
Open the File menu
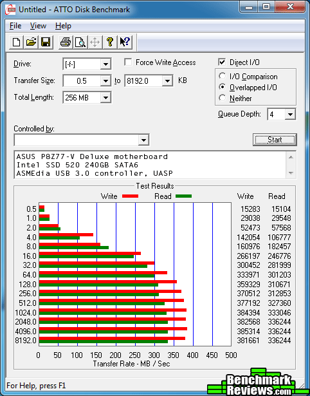tap(15, 26)
